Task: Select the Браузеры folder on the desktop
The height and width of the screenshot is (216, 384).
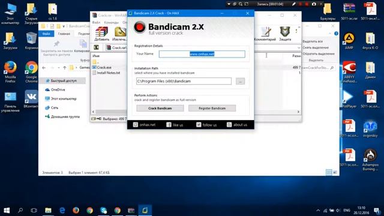Action: point(328,11)
